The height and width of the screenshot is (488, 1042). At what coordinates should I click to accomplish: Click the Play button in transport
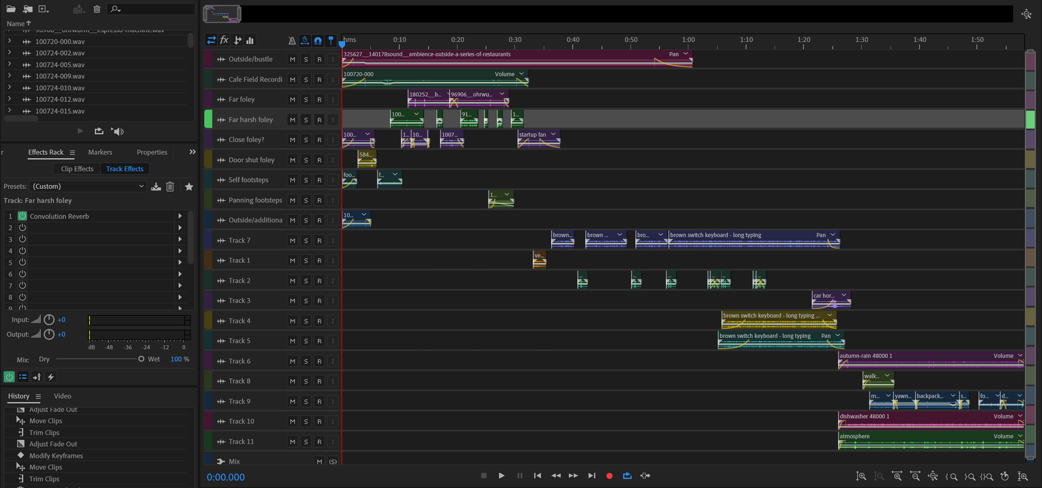click(x=501, y=476)
